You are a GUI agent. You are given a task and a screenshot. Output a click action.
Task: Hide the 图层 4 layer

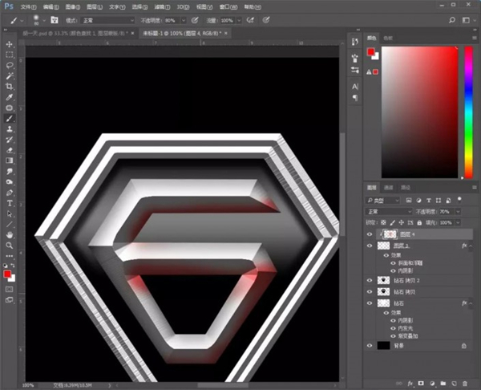point(370,234)
